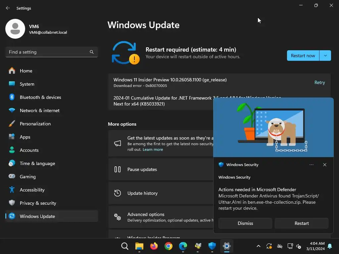This screenshot has width=339, height=254.
Task: Click the restart required status icon
Action: tap(125, 53)
